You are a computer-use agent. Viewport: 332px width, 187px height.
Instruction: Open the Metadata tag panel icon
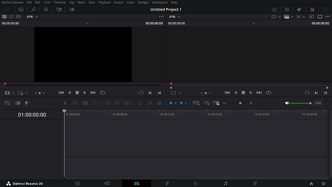click(x=299, y=9)
